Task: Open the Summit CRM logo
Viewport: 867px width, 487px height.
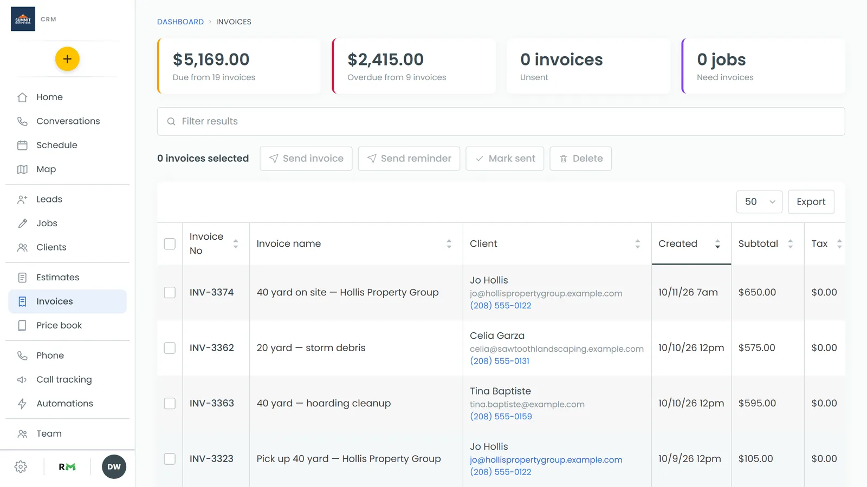Action: [x=23, y=19]
